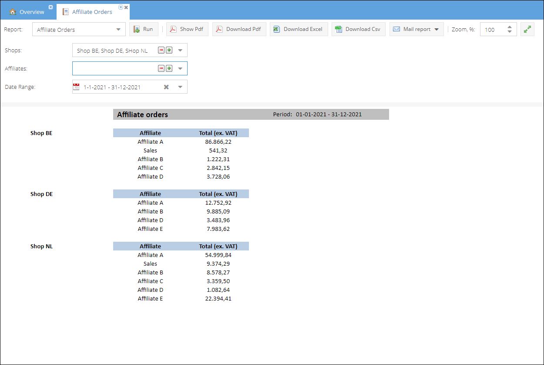Click the Shop BE group label

41,133
